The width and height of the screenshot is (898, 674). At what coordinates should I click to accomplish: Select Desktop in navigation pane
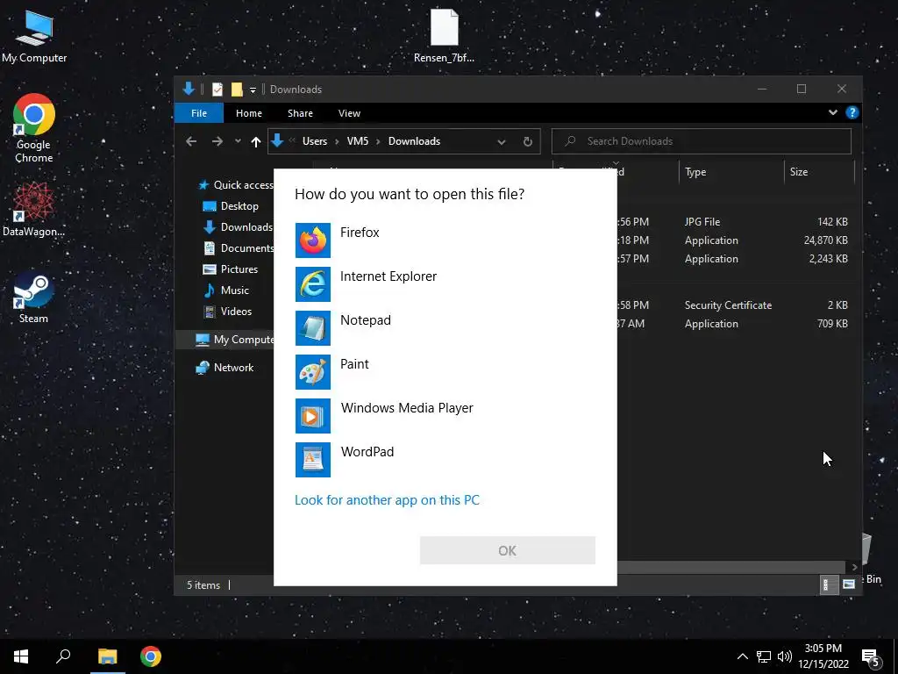231,205
